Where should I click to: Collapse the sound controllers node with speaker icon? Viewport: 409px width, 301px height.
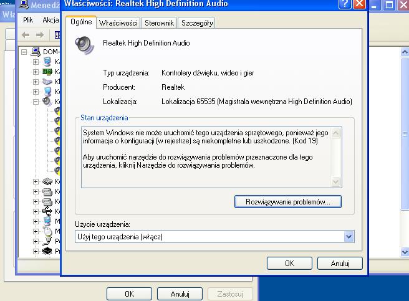point(36,102)
